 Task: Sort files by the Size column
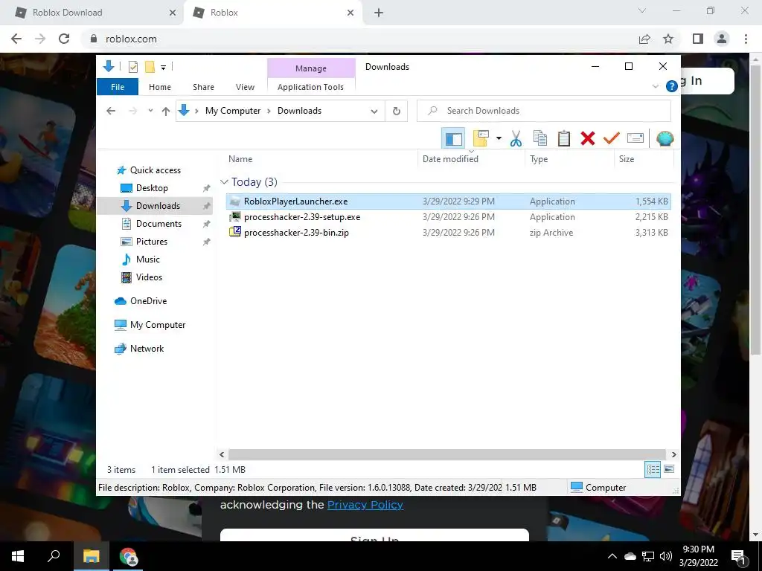pyautogui.click(x=644, y=159)
